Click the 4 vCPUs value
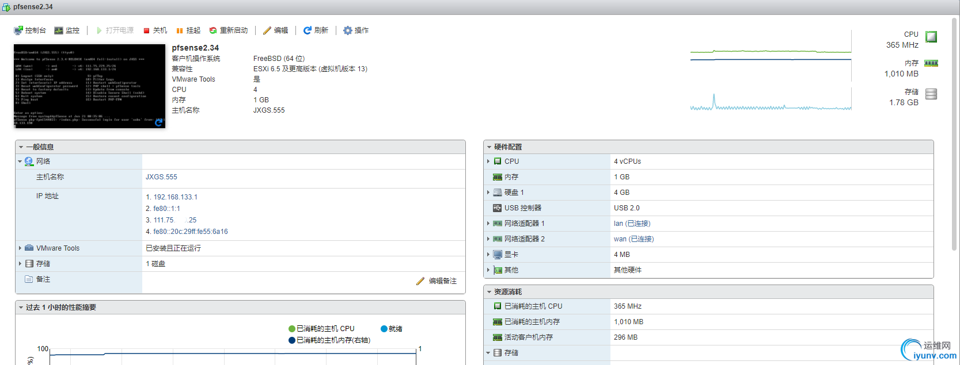 (627, 162)
